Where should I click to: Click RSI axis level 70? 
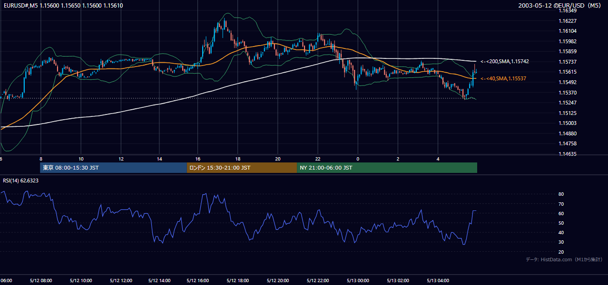pos(561,204)
